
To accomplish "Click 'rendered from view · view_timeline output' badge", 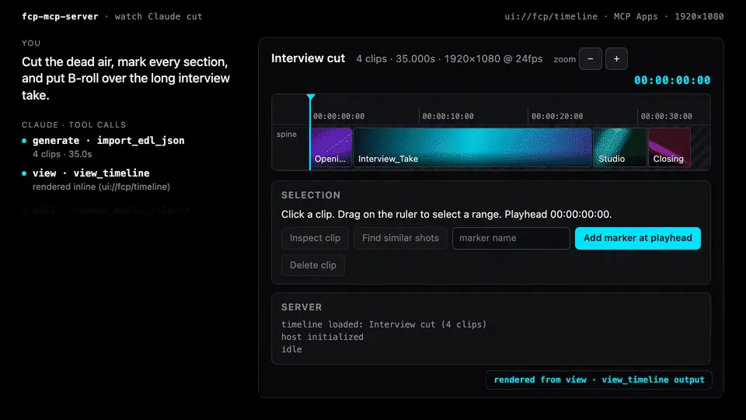I will coord(599,380).
